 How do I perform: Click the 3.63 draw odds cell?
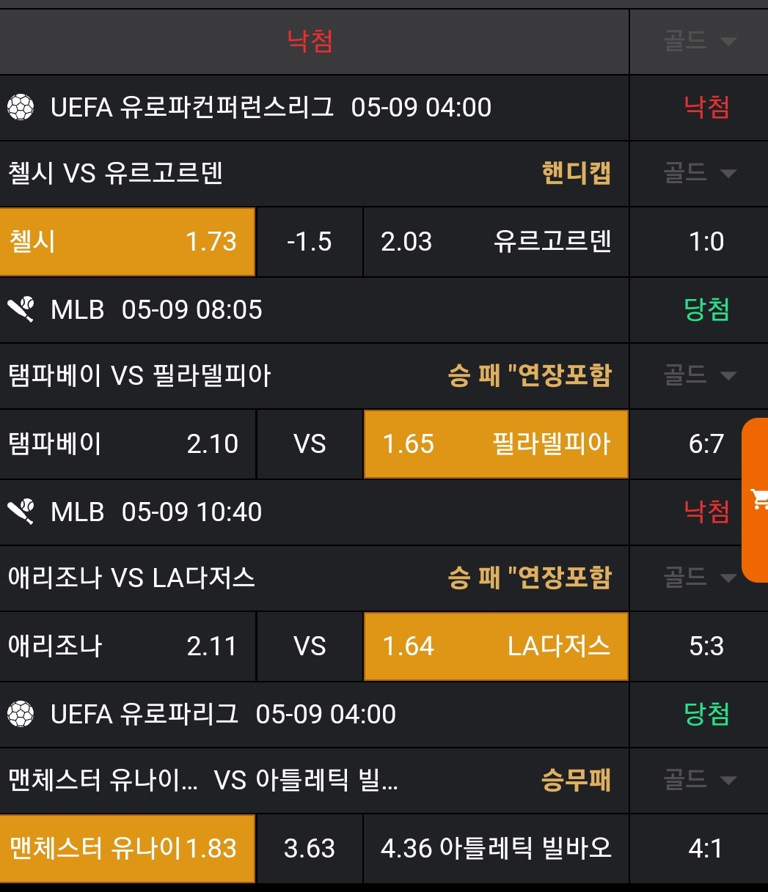[x=309, y=849]
